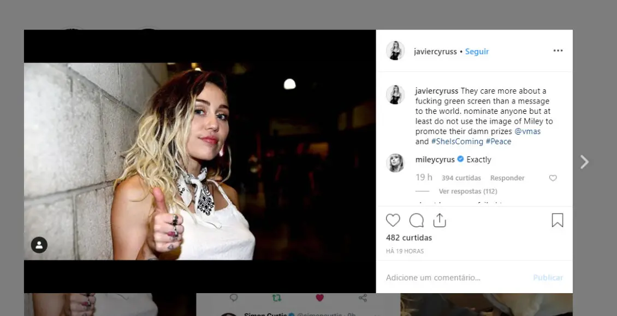Click the mileycyrus username in the comment
617x316 pixels.
435,160
